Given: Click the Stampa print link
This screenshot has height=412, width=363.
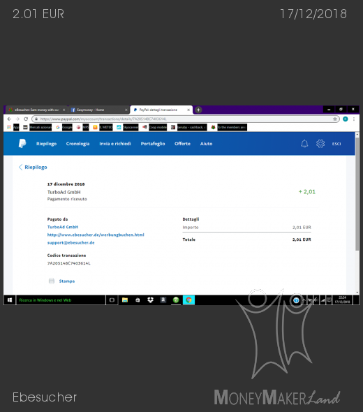Looking at the screenshot, I should pos(67,281).
